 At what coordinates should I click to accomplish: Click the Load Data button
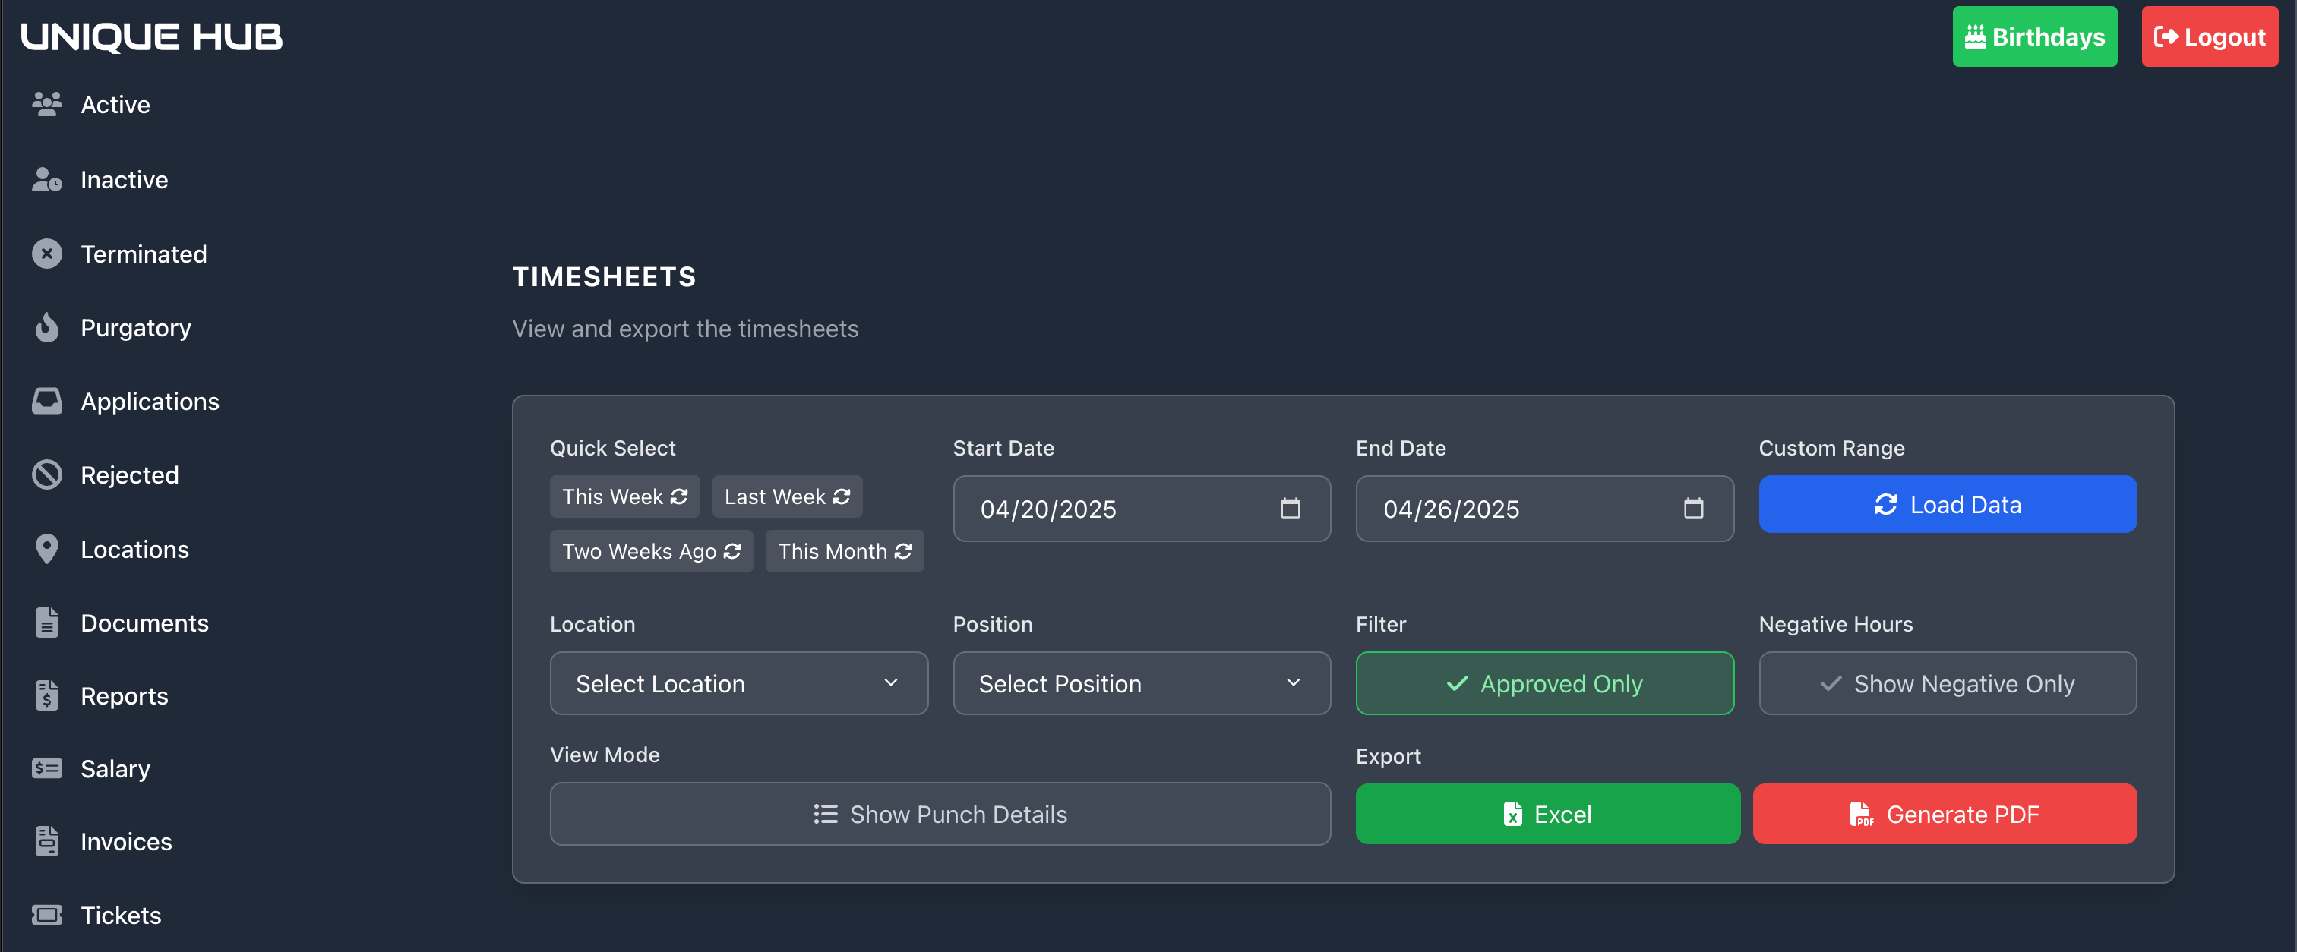click(1948, 505)
